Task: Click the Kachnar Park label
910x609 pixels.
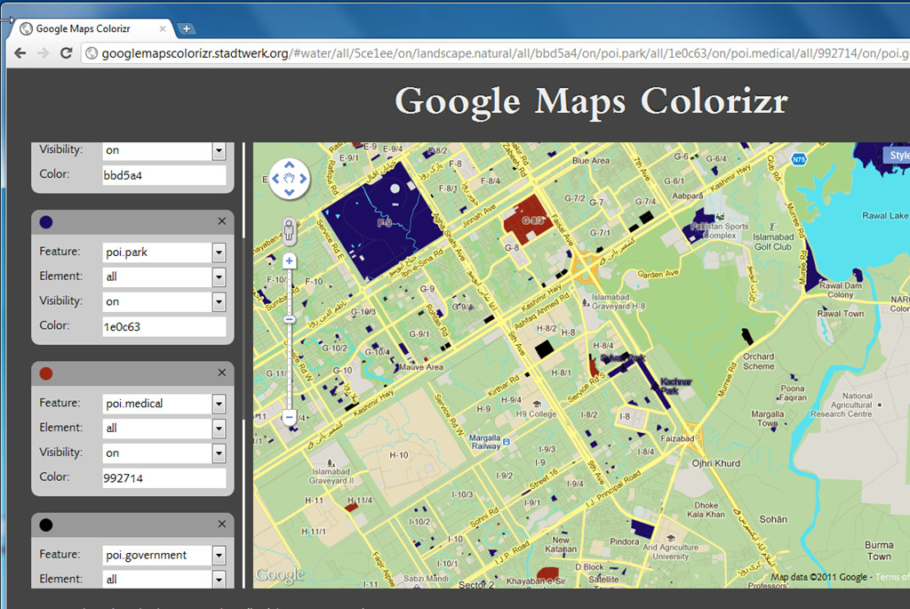Action: pyautogui.click(x=675, y=386)
